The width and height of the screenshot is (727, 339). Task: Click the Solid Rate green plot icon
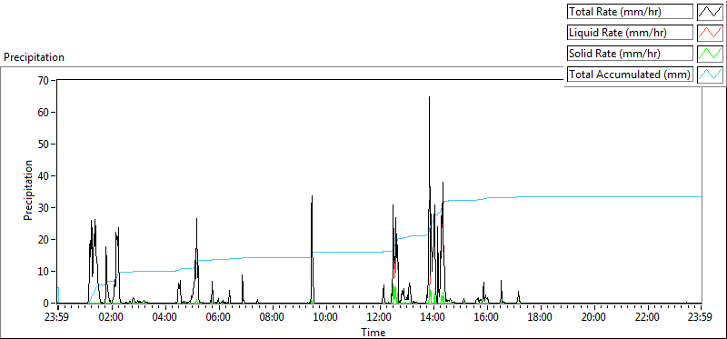point(710,54)
